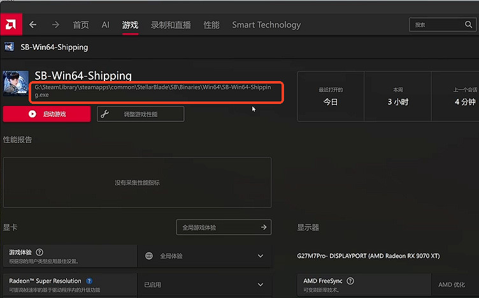479x298 pixels.
Task: Click the 最近打开的 今日 stat tile
Action: click(x=331, y=96)
